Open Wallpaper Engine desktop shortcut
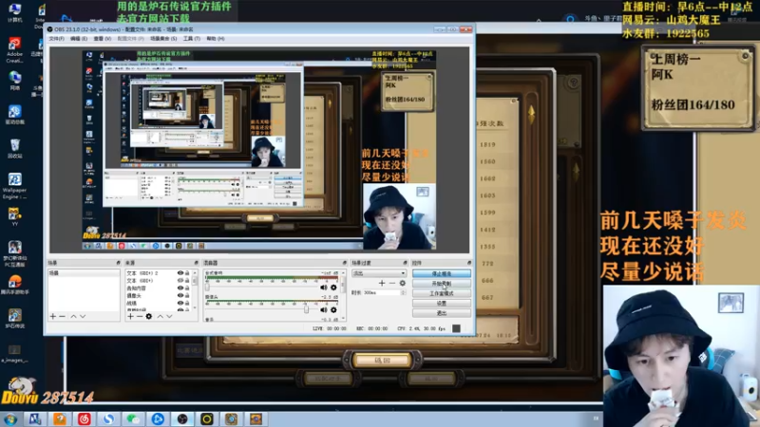The width and height of the screenshot is (760, 427). [x=14, y=186]
